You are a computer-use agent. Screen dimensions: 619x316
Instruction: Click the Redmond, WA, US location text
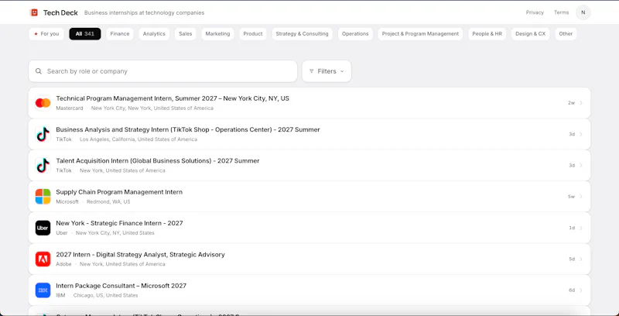(x=108, y=202)
